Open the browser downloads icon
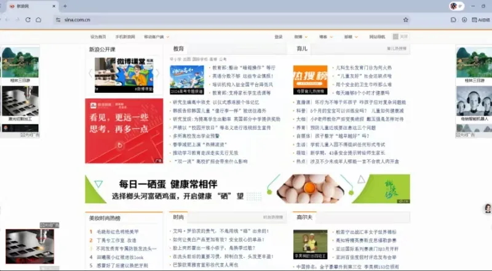Viewport: 492px width, 271px height. [x=464, y=20]
